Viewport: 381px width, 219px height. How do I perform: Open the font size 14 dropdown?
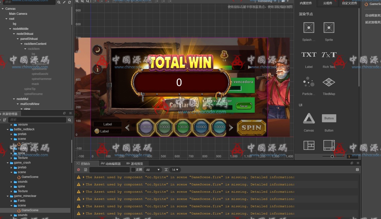click(x=175, y=170)
